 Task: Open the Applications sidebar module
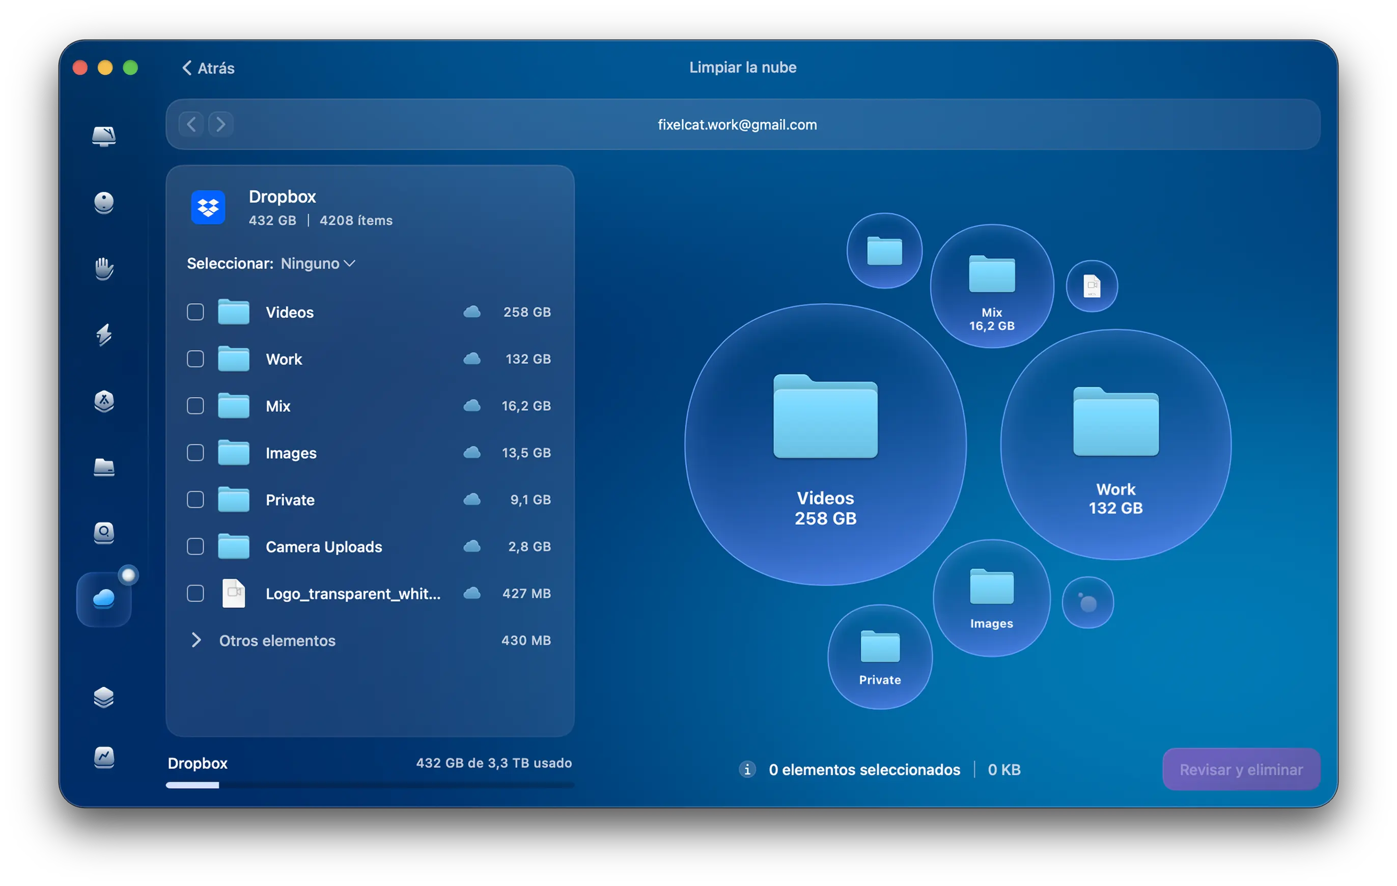pos(104,401)
